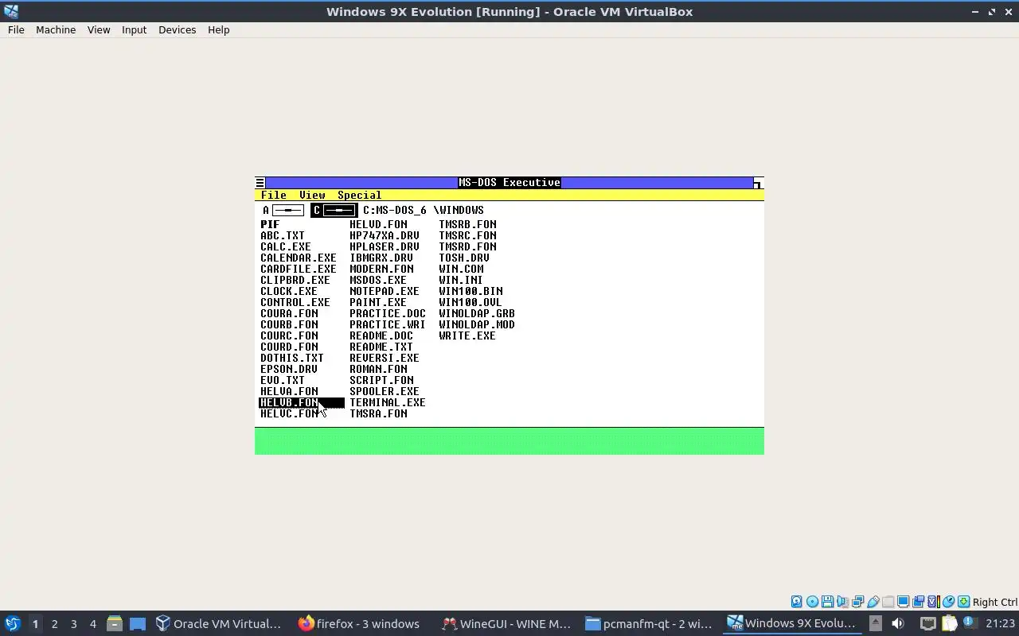Select CALC.EXE in file list
Viewport: 1019px width, 636px height.
pos(286,247)
